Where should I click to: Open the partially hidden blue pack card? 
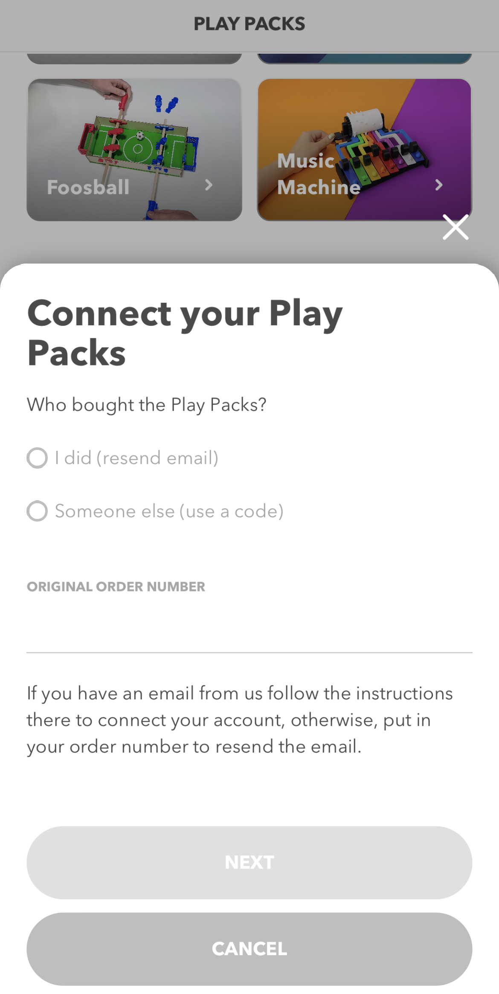[365, 58]
